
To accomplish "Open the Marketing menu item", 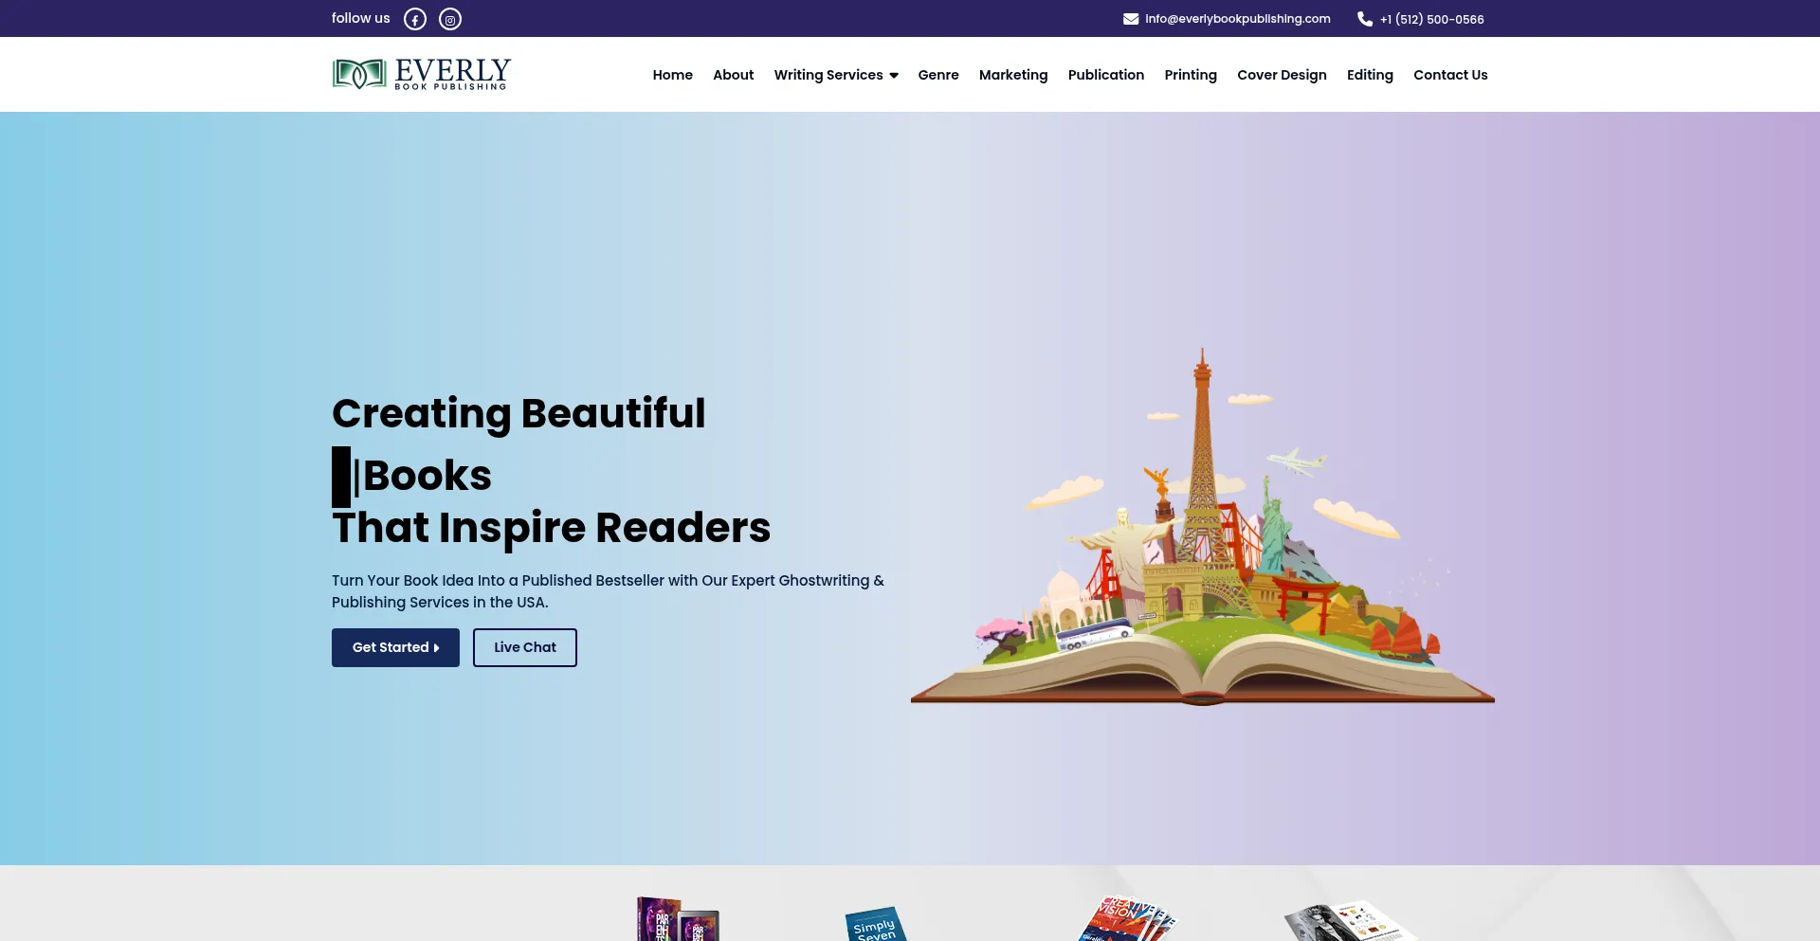I will click(1012, 75).
